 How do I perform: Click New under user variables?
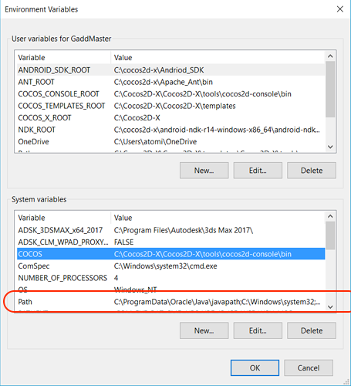(x=204, y=171)
